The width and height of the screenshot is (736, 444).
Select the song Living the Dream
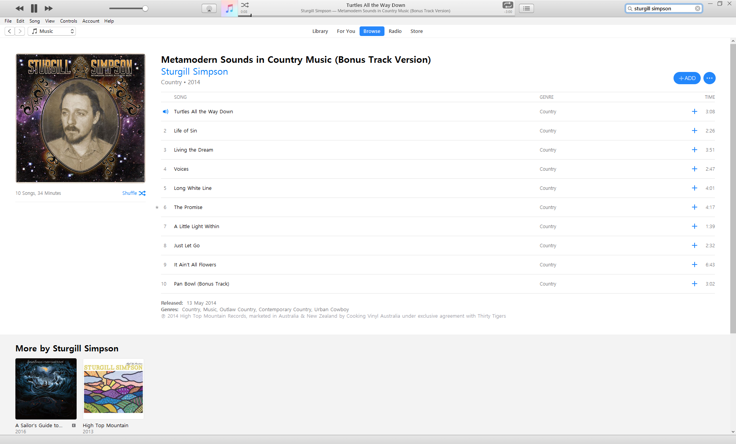click(438, 150)
